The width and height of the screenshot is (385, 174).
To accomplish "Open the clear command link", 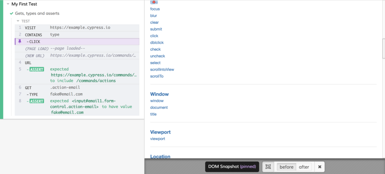I will 155,22.
